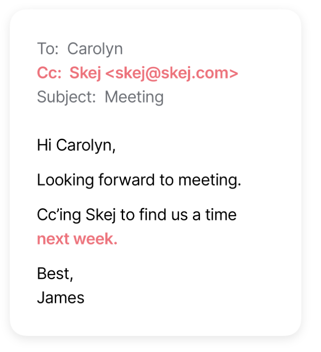The height and width of the screenshot is (352, 321).
Task: Click the Subject: label
Action: pos(67,97)
